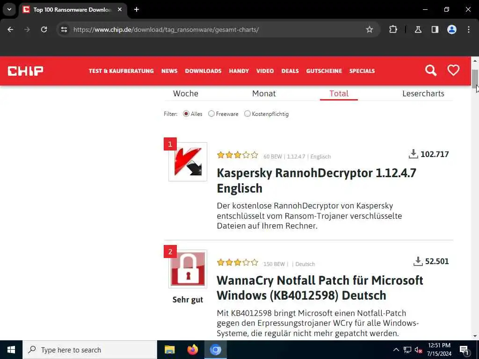Click the Windows Start button
Image resolution: width=479 pixels, height=359 pixels.
tap(11, 350)
